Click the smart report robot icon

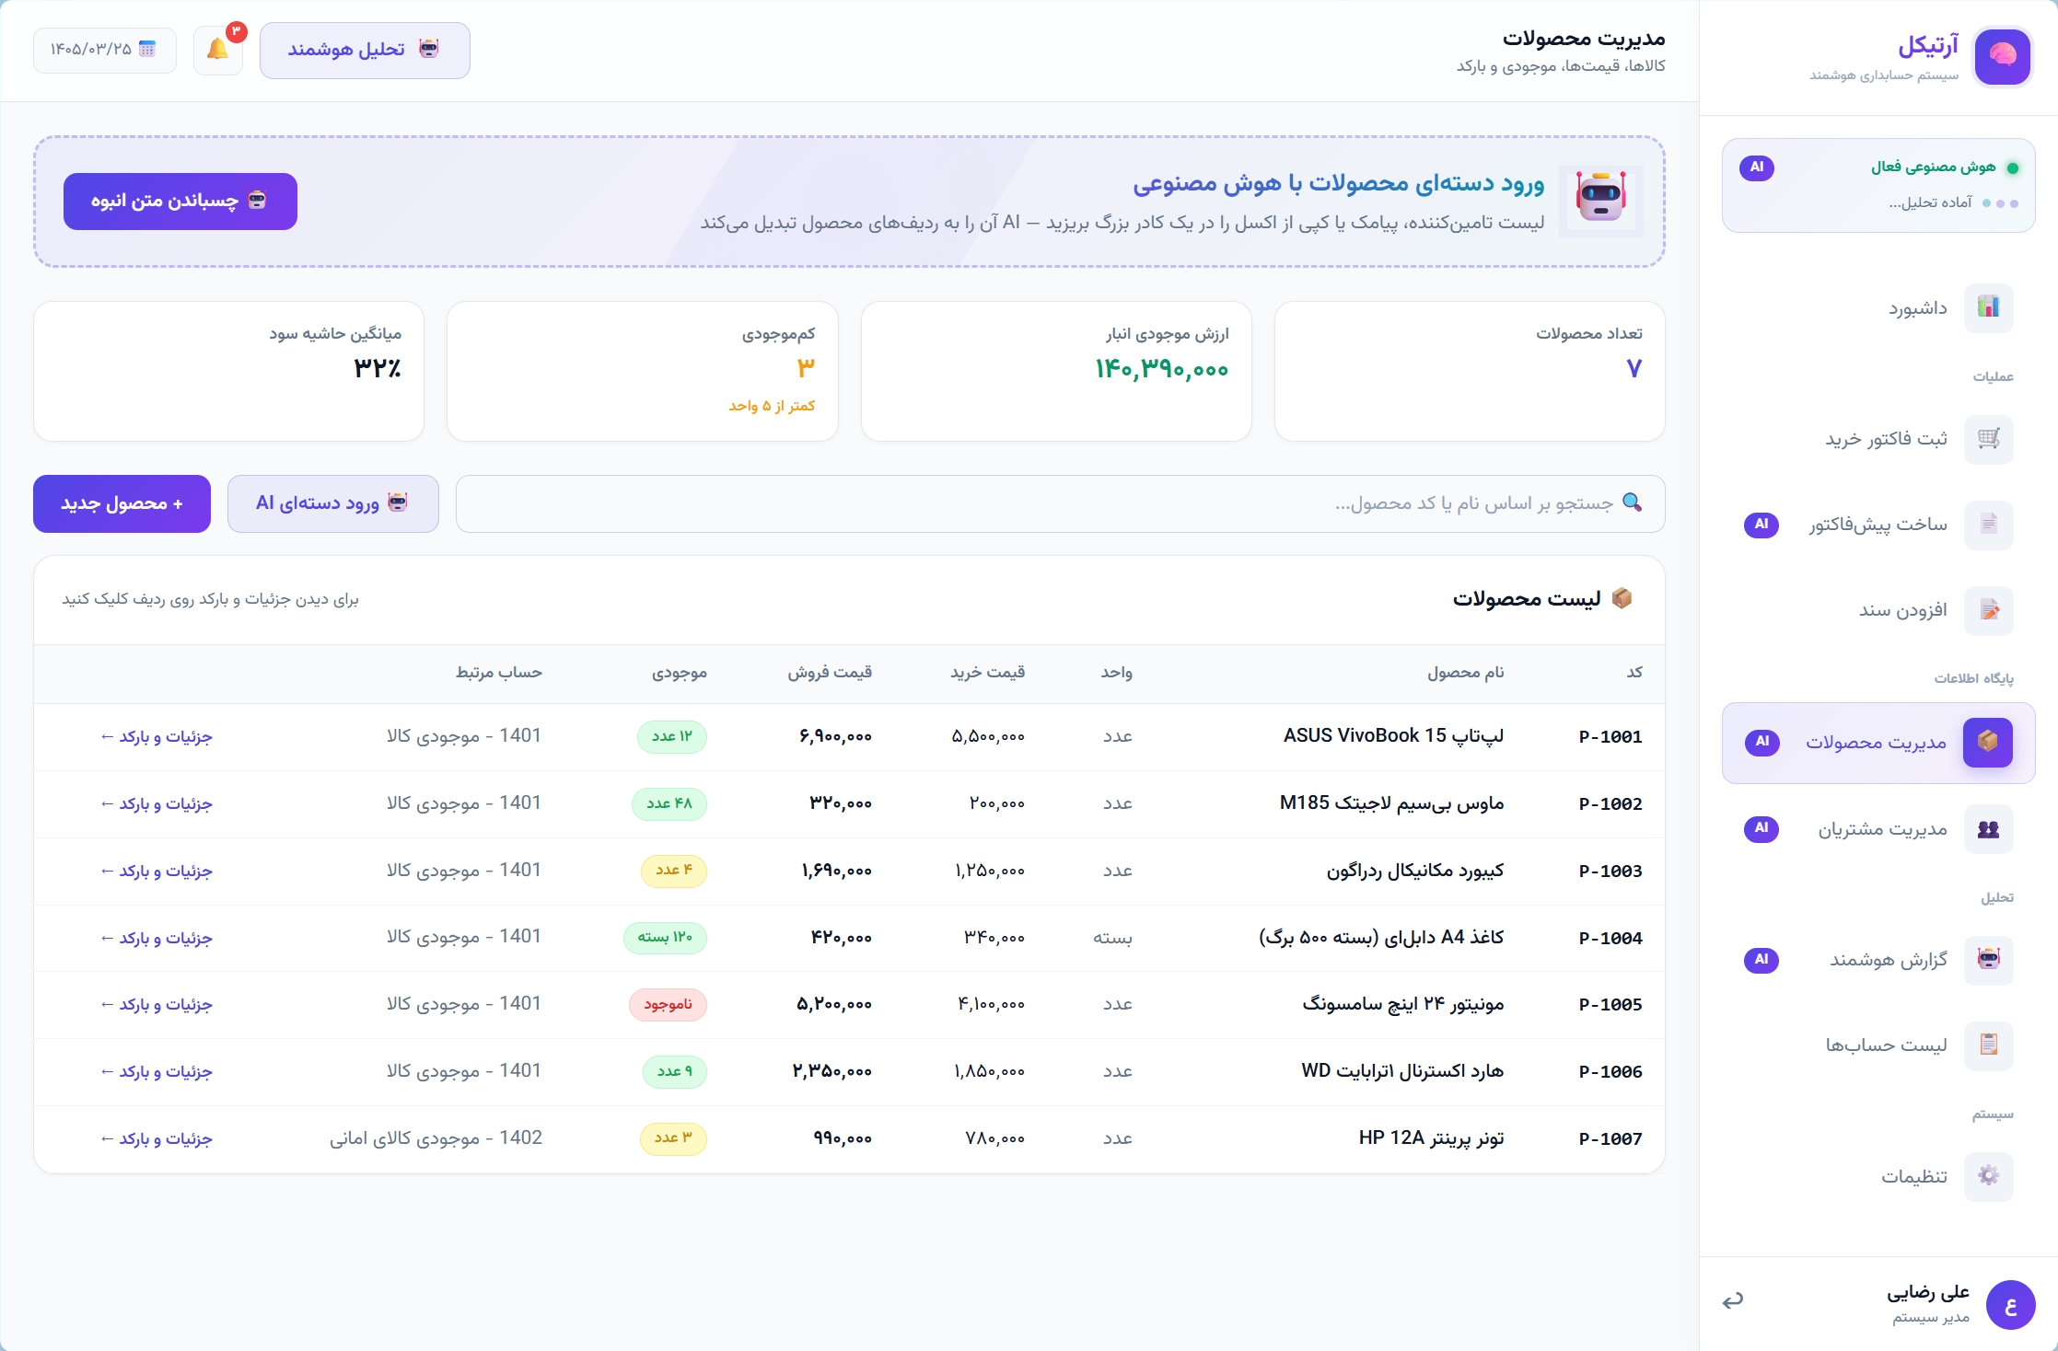point(1988,960)
